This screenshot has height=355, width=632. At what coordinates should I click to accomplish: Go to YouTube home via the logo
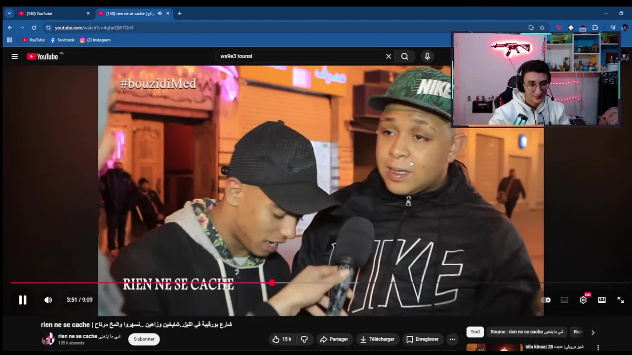click(x=42, y=56)
